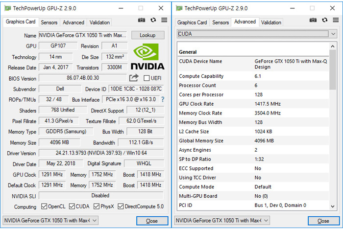Open hamburger menu in right GPU-Z window
This screenshot has width=343, height=229.
[336, 20]
